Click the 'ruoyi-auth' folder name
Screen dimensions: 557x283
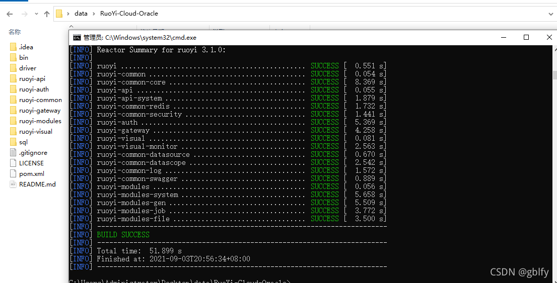point(34,89)
